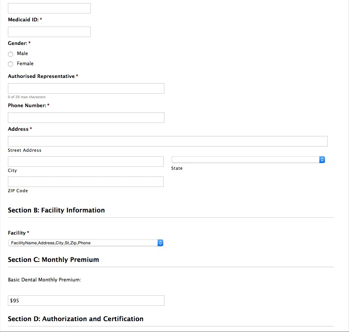The height and width of the screenshot is (332, 349).
Task: Click the Phone Number label
Action: point(27,105)
